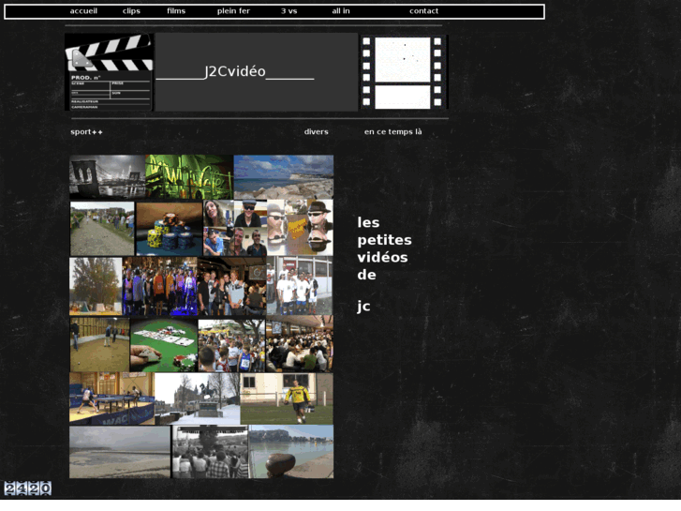Open the divers category link
Viewport: 681px width, 511px height.
pyautogui.click(x=317, y=132)
